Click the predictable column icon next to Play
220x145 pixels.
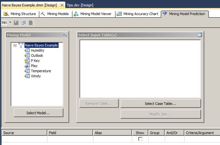click(27, 66)
